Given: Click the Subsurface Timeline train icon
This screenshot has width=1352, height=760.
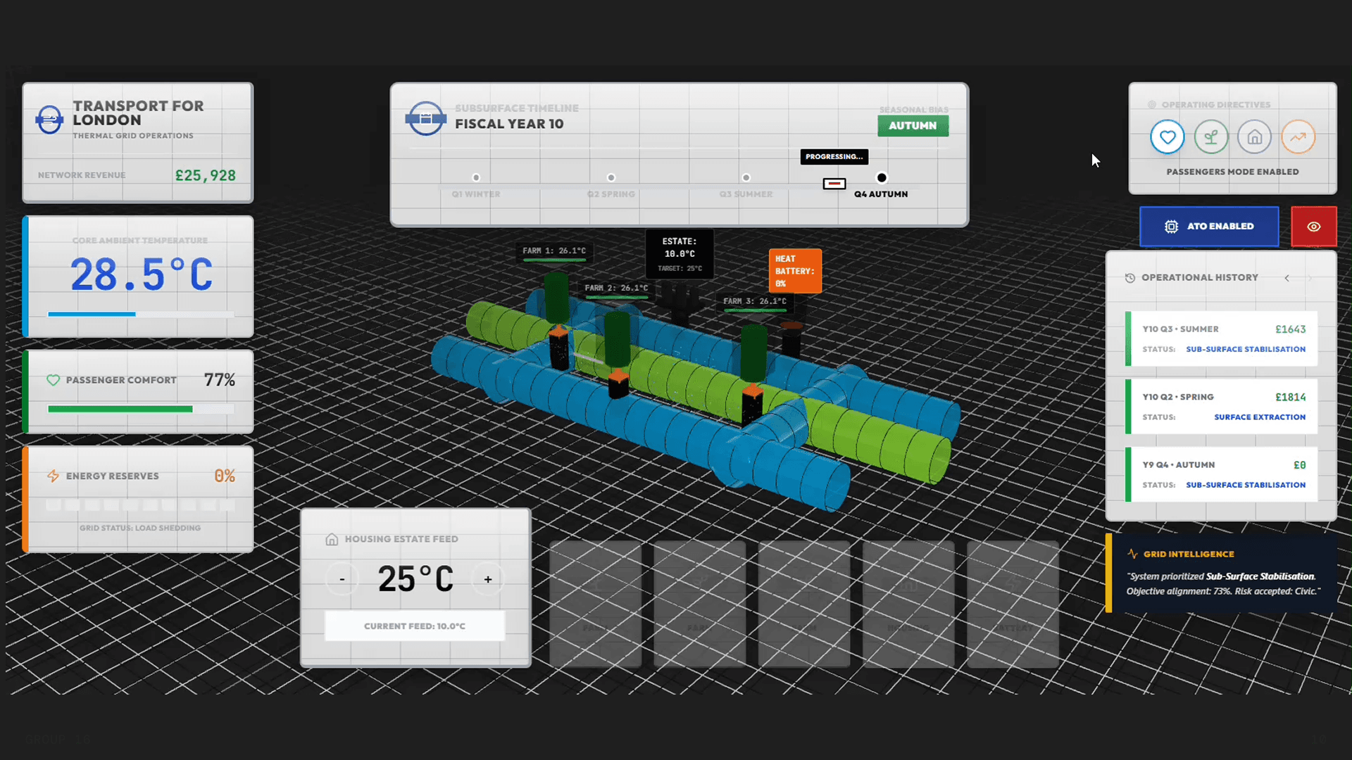Looking at the screenshot, I should pos(425,118).
